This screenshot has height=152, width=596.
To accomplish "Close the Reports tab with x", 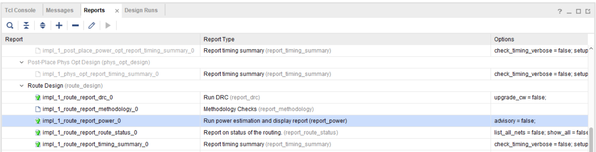I will tap(117, 11).
